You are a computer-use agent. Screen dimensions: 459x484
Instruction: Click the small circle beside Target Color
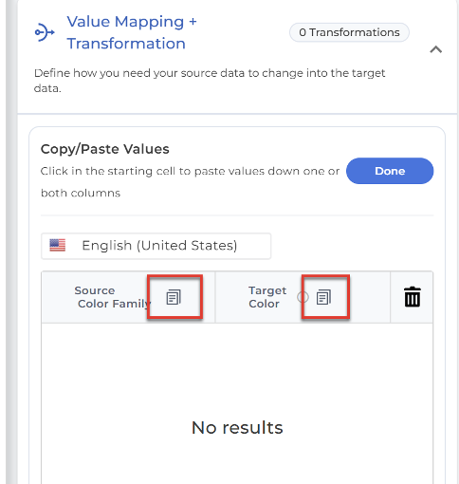(x=303, y=297)
